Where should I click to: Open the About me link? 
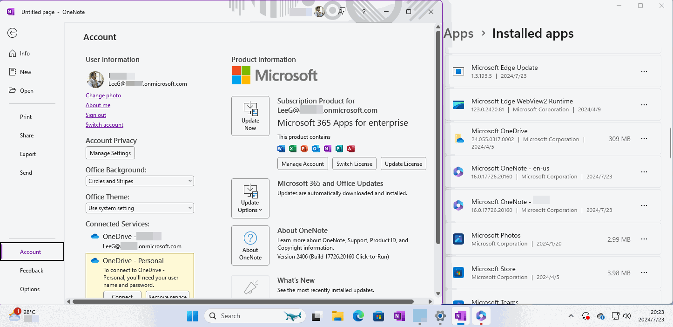click(98, 105)
